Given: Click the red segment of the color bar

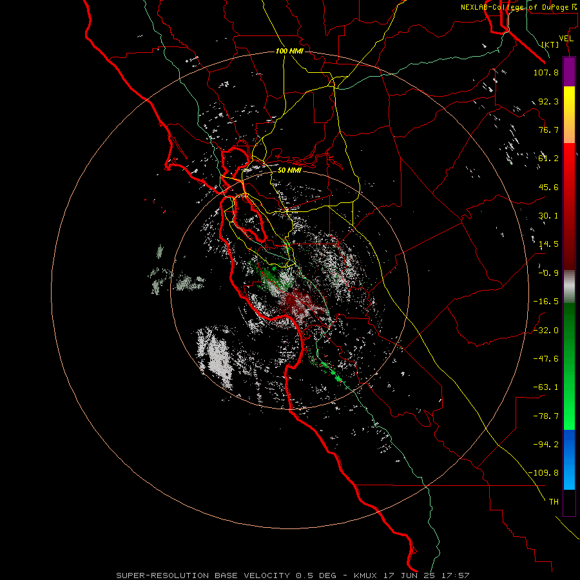Looking at the screenshot, I should pos(569,206).
